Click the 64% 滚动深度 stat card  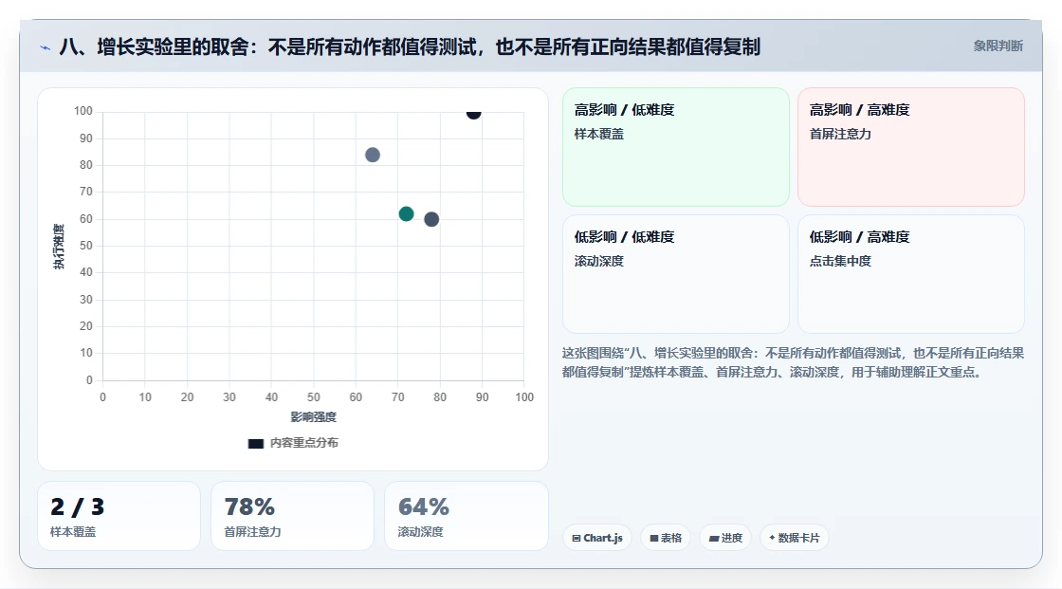pos(466,517)
